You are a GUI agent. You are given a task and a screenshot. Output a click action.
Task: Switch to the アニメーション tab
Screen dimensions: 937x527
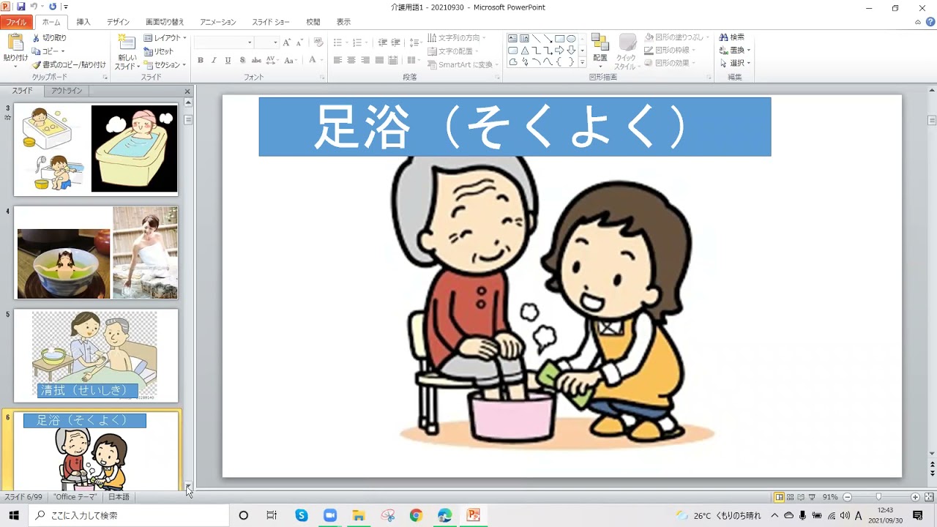(x=218, y=23)
